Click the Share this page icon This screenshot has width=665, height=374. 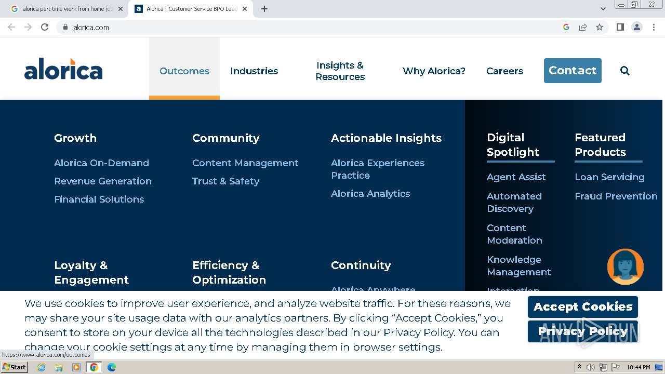(583, 27)
